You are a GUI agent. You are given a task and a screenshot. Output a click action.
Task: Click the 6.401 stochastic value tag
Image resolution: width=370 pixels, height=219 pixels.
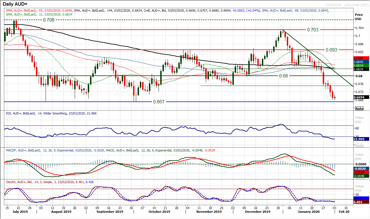(x=362, y=202)
